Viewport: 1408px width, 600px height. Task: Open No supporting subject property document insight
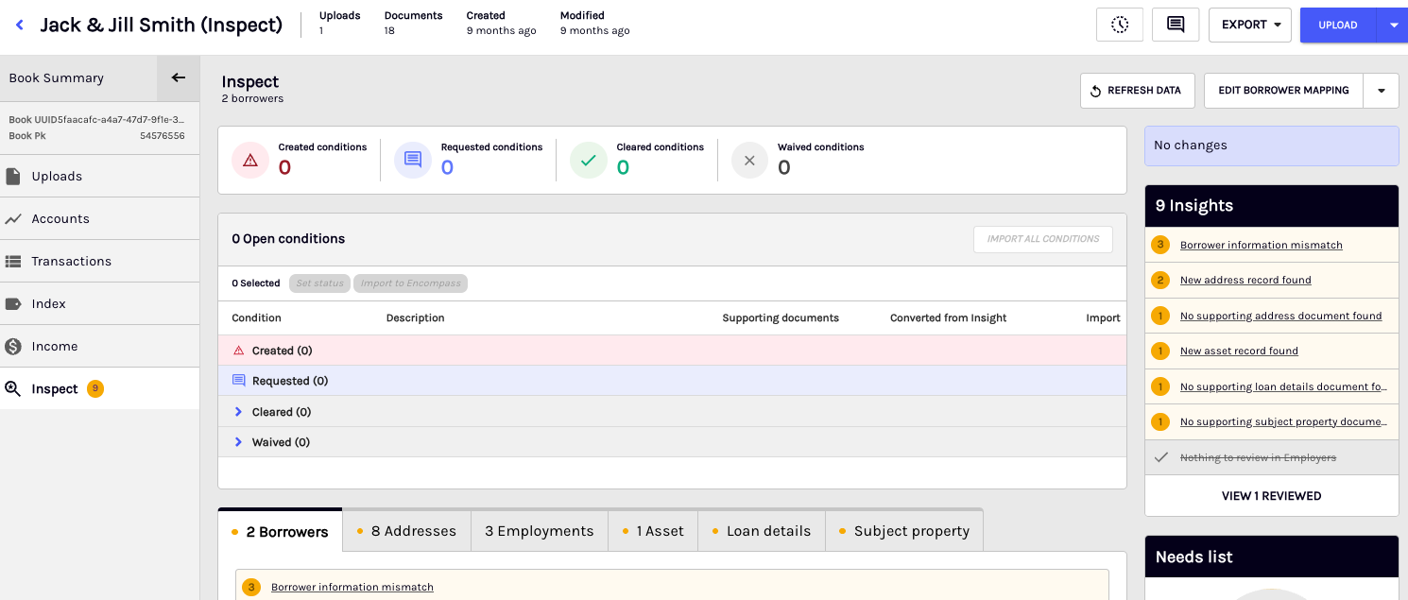tap(1283, 421)
